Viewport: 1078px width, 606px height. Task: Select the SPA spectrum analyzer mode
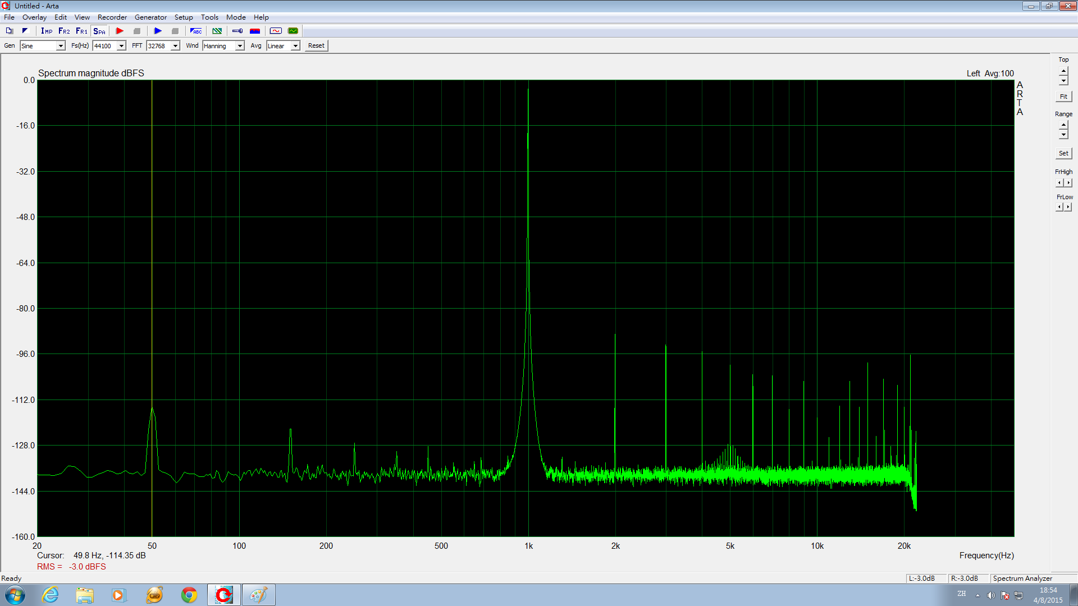click(99, 31)
